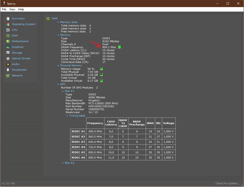244x187 pixels.
Task: Click the Graphics monitor icon
Action: [8, 47]
